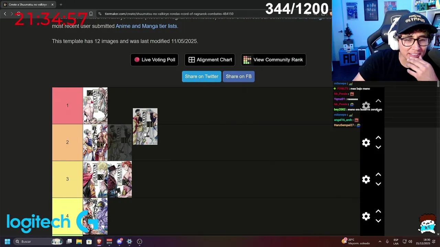
Task: Click the yellow tier label 4
Action: coord(67,216)
